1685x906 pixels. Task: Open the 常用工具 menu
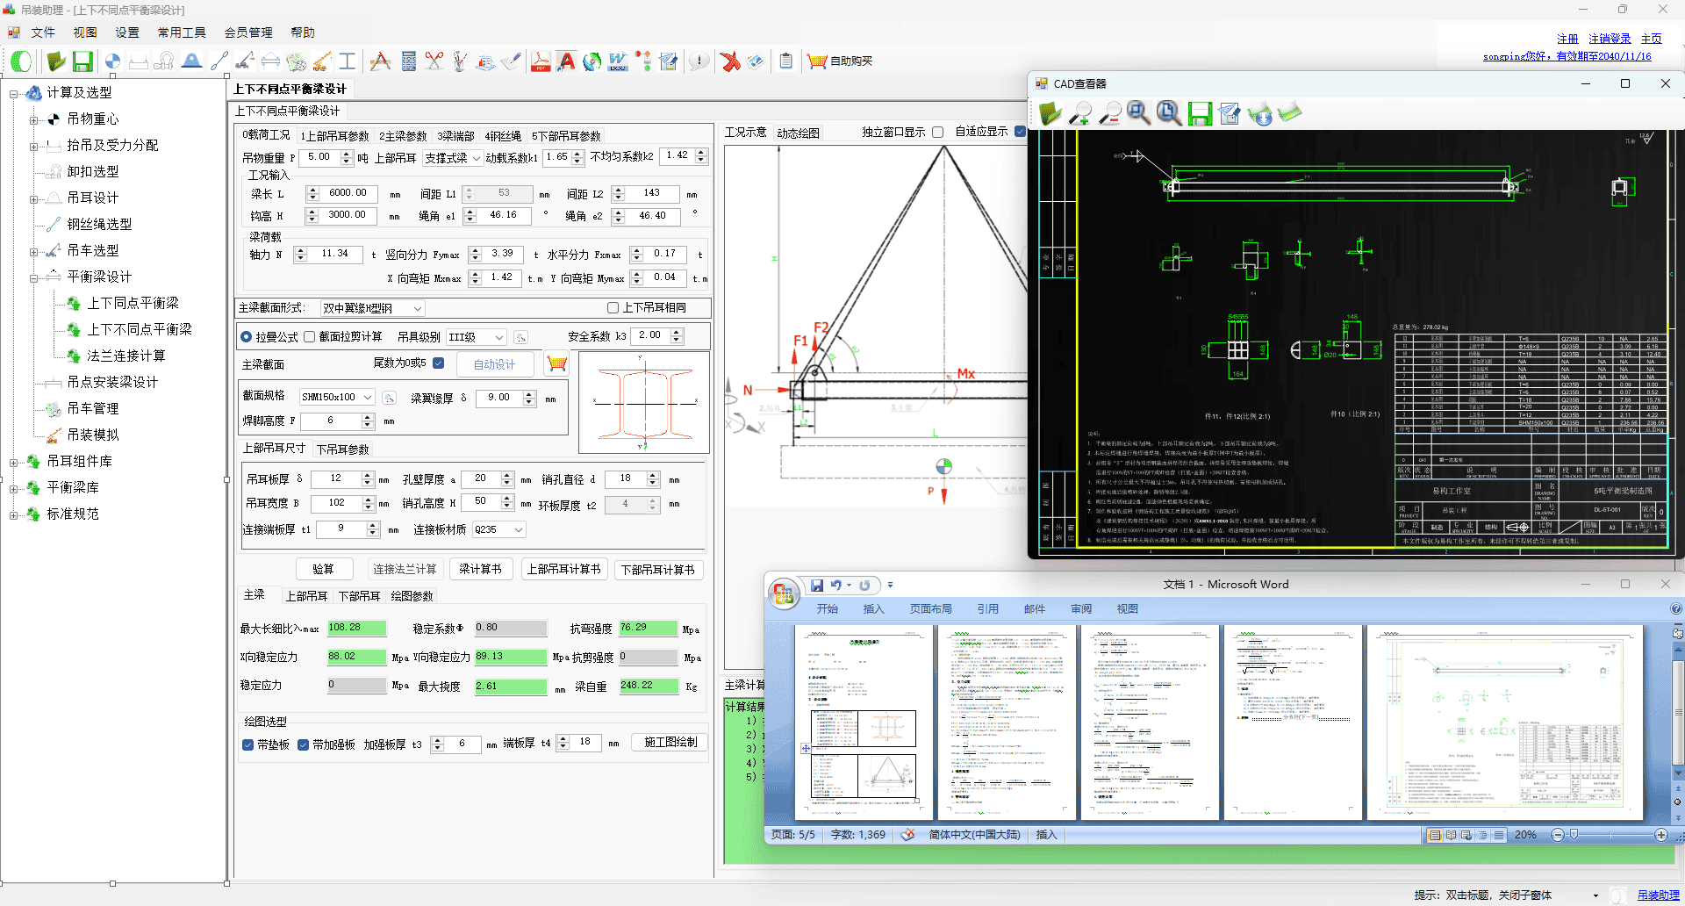[181, 32]
